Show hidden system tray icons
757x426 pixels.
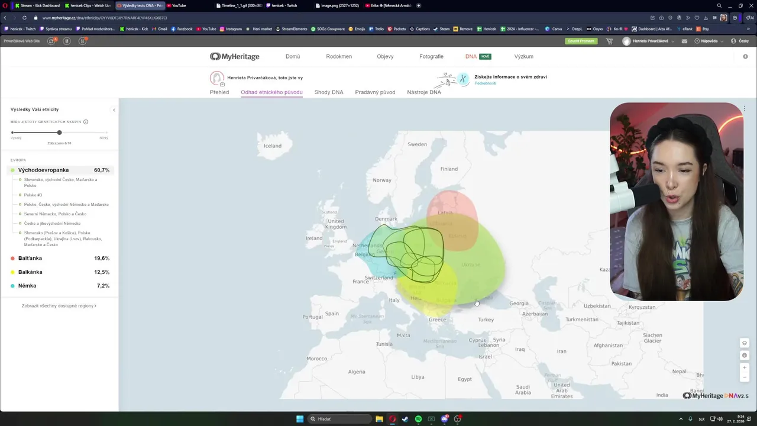(681, 419)
